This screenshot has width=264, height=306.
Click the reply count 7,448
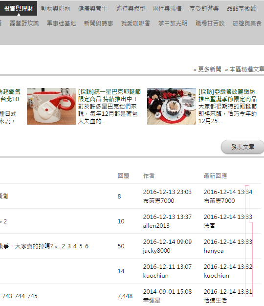(125, 296)
